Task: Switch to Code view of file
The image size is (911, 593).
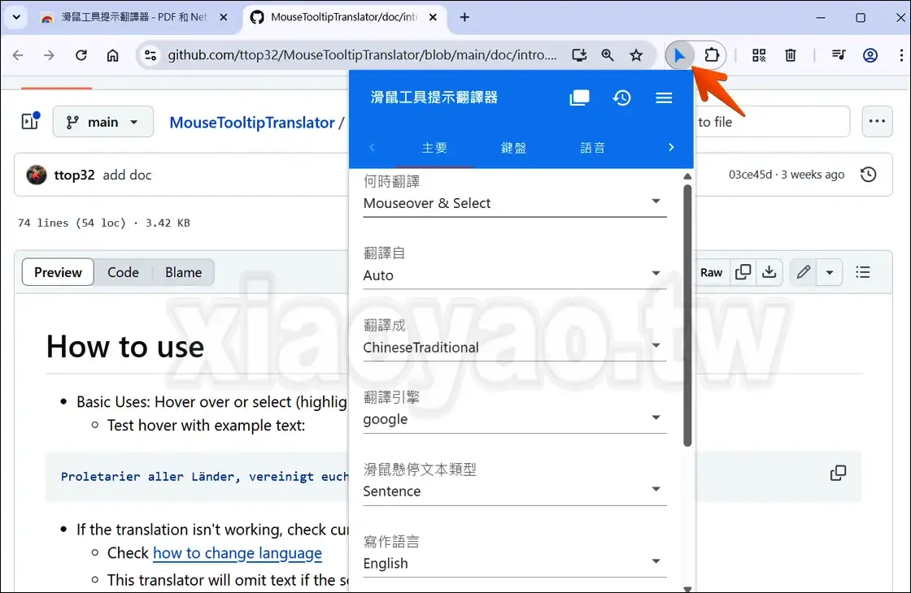Action: click(123, 272)
